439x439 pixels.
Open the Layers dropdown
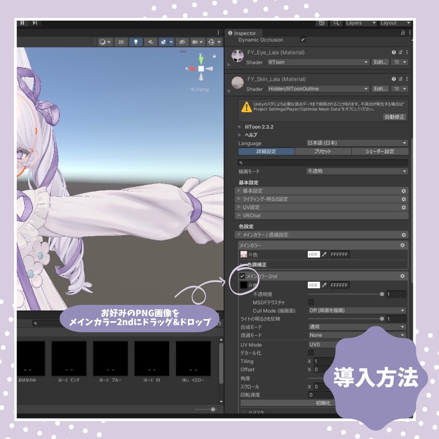[x=361, y=23]
